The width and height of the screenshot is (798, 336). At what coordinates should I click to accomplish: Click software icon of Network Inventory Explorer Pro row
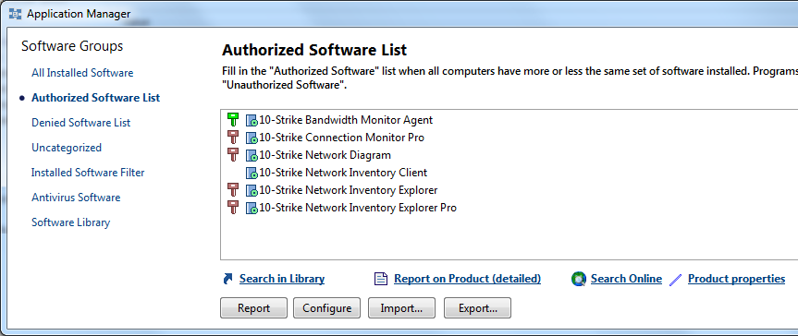tap(252, 208)
